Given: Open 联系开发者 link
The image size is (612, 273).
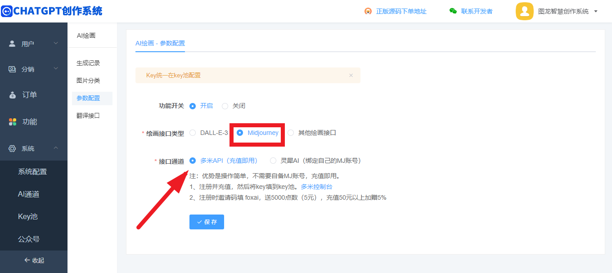Looking at the screenshot, I should pyautogui.click(x=477, y=11).
